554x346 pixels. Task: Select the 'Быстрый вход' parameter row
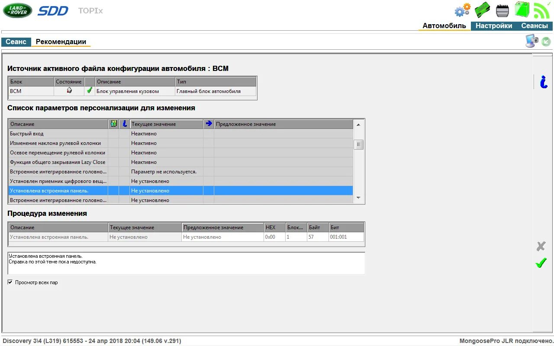click(x=180, y=134)
